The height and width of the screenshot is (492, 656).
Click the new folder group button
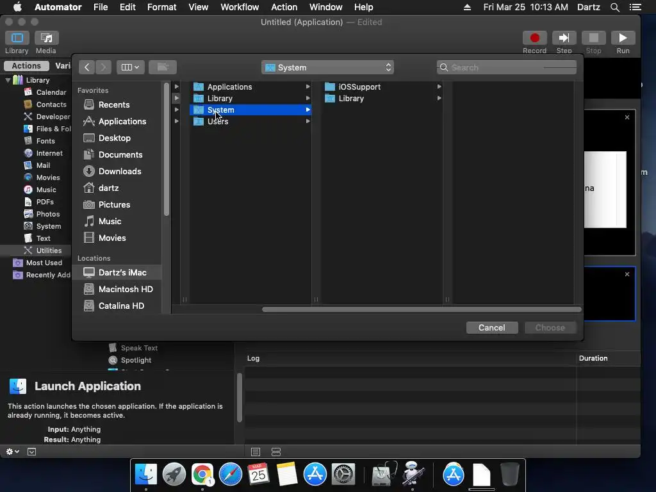click(162, 67)
